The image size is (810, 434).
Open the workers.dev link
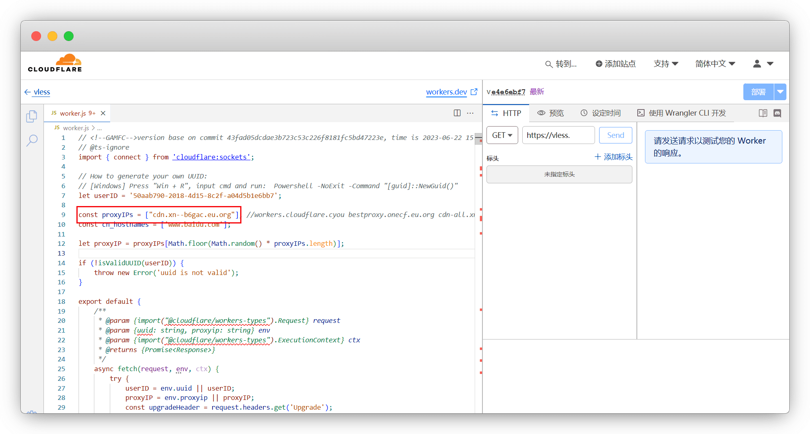pyautogui.click(x=446, y=92)
